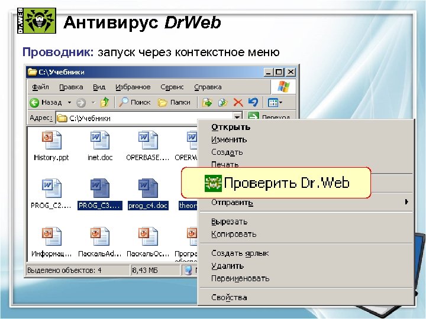Go up one folder level icon
426x319 pixels.
click(x=105, y=102)
